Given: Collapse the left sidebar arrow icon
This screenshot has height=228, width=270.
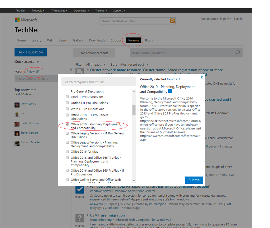Looking at the screenshot, I should (71, 70).
